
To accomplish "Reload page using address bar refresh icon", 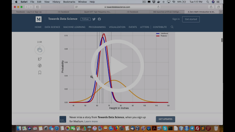I will coord(158,7).
